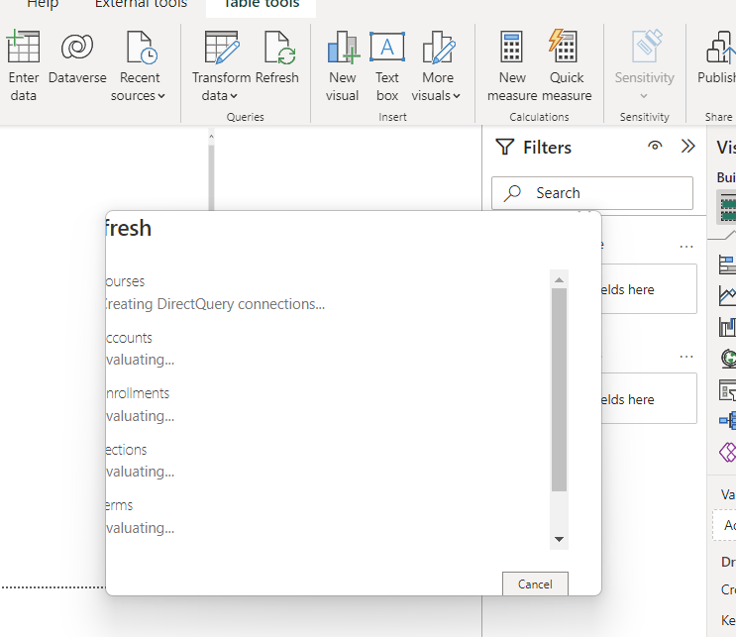Viewport: 736px width, 637px height.
Task: Open the Dataverse connector icon
Action: (x=77, y=47)
